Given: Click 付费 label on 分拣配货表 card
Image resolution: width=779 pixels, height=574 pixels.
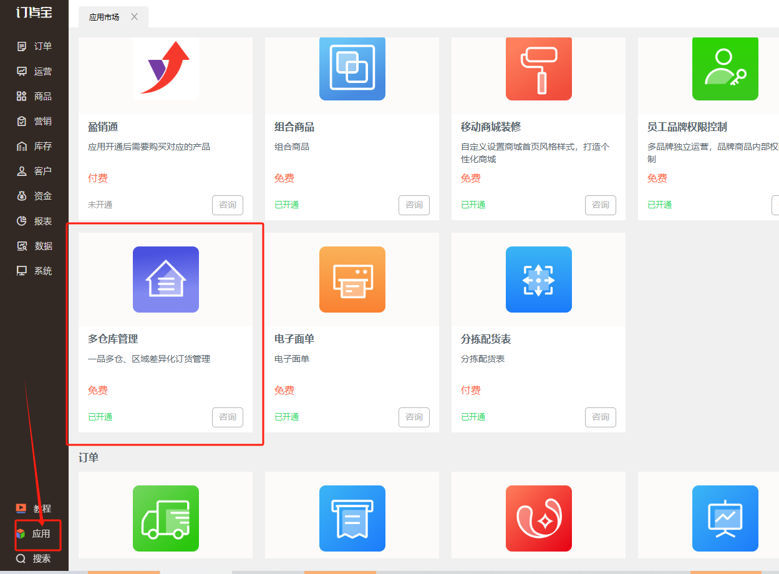Looking at the screenshot, I should [471, 391].
